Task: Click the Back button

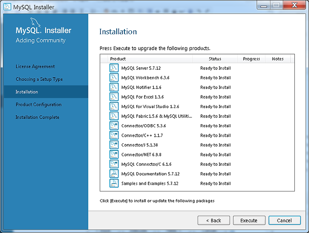Action: pyautogui.click(x=214, y=221)
